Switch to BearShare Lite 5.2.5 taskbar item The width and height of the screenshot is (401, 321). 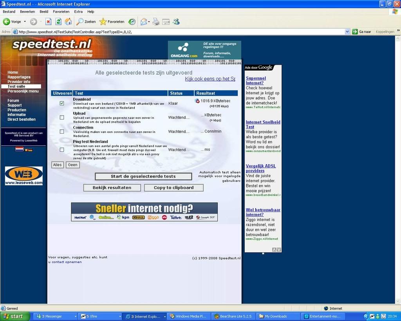pyautogui.click(x=233, y=316)
